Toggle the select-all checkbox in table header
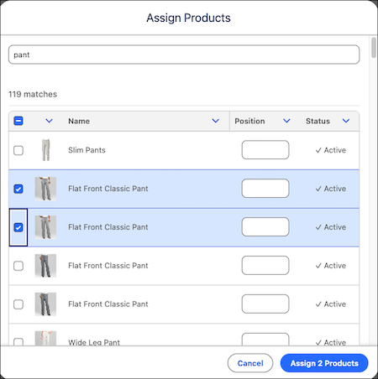The height and width of the screenshot is (379, 378). (18, 121)
